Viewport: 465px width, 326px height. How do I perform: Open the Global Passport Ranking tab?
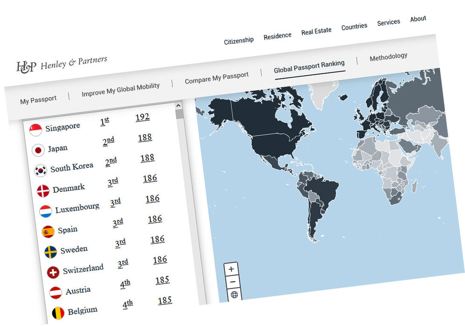309,66
